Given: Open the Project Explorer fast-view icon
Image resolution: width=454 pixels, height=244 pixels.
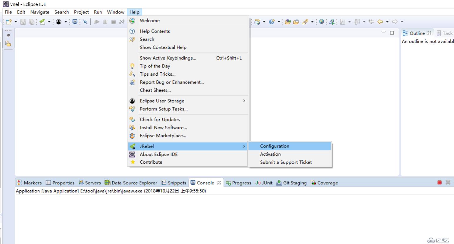Looking at the screenshot, I should (8, 44).
